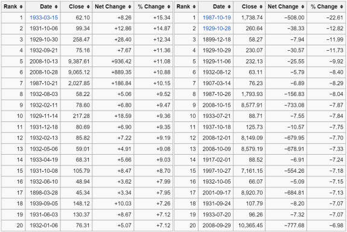Click the net change −508.00

click(294, 18)
